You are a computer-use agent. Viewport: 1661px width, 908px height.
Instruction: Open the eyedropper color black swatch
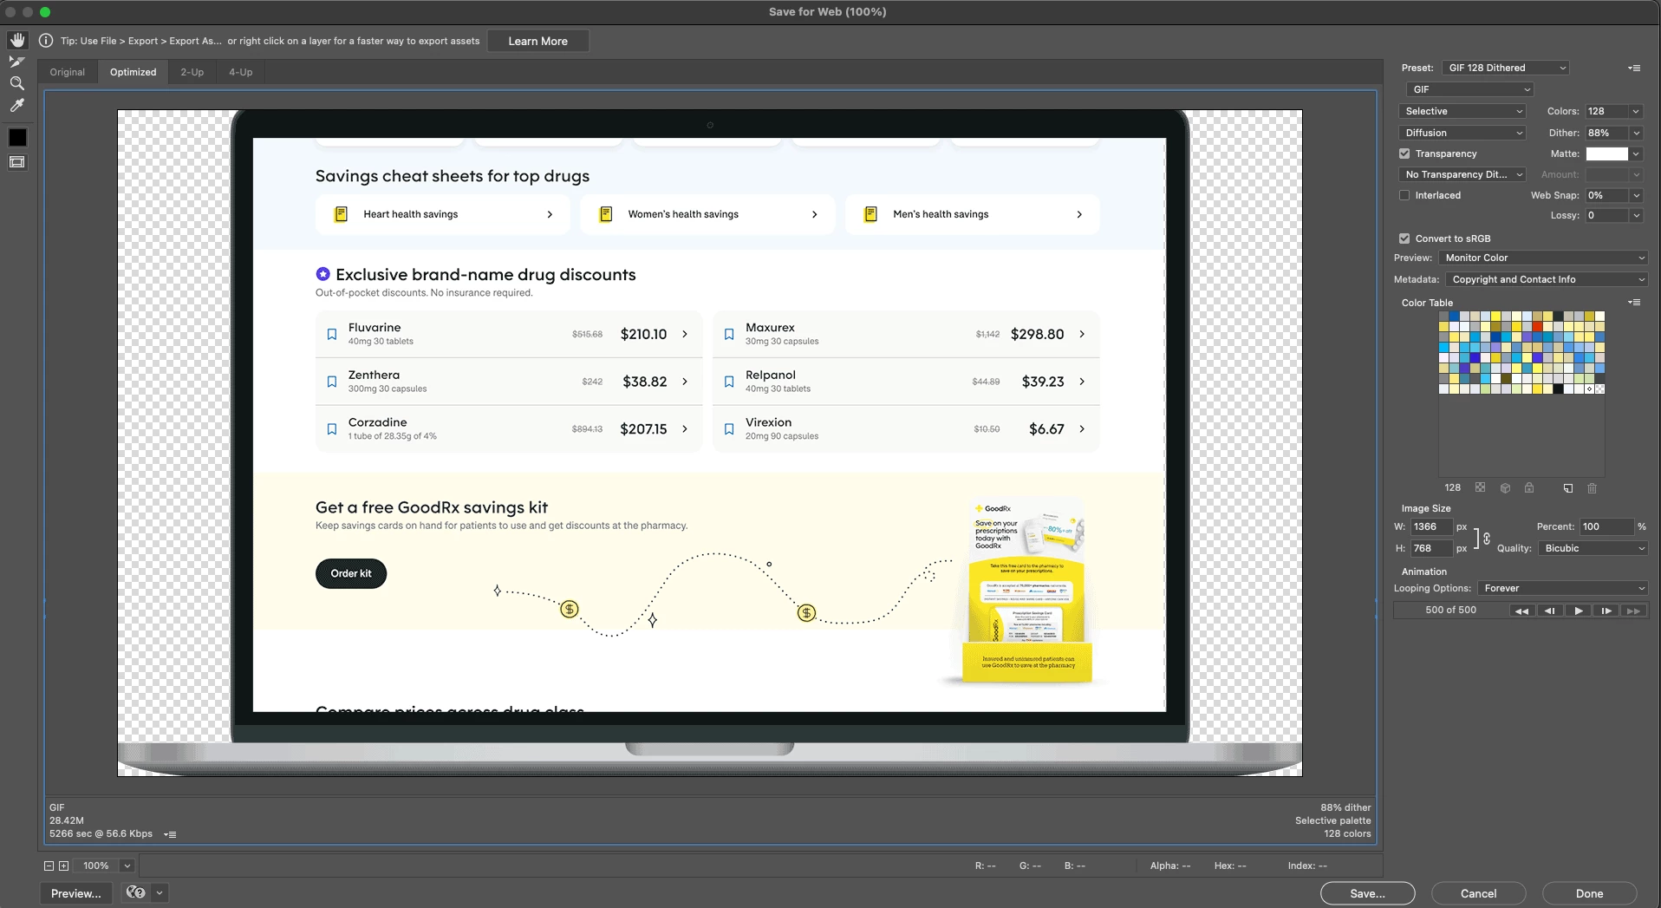(x=17, y=138)
